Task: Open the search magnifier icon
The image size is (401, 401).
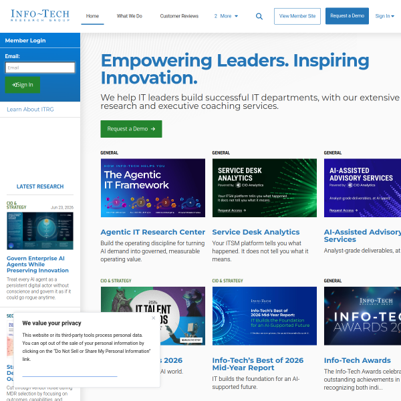Action: (x=259, y=16)
